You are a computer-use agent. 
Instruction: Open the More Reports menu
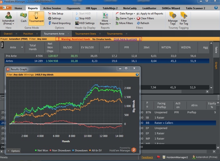point(105,19)
